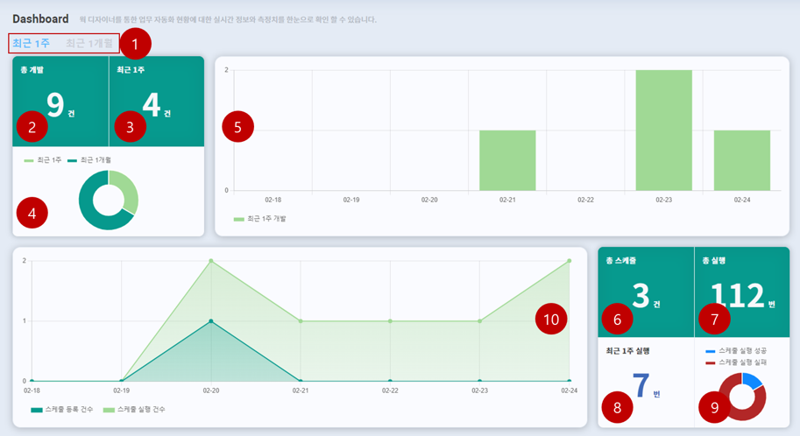Click the 02-21 bar in bar chart
The width and height of the screenshot is (800, 436).
[507, 160]
